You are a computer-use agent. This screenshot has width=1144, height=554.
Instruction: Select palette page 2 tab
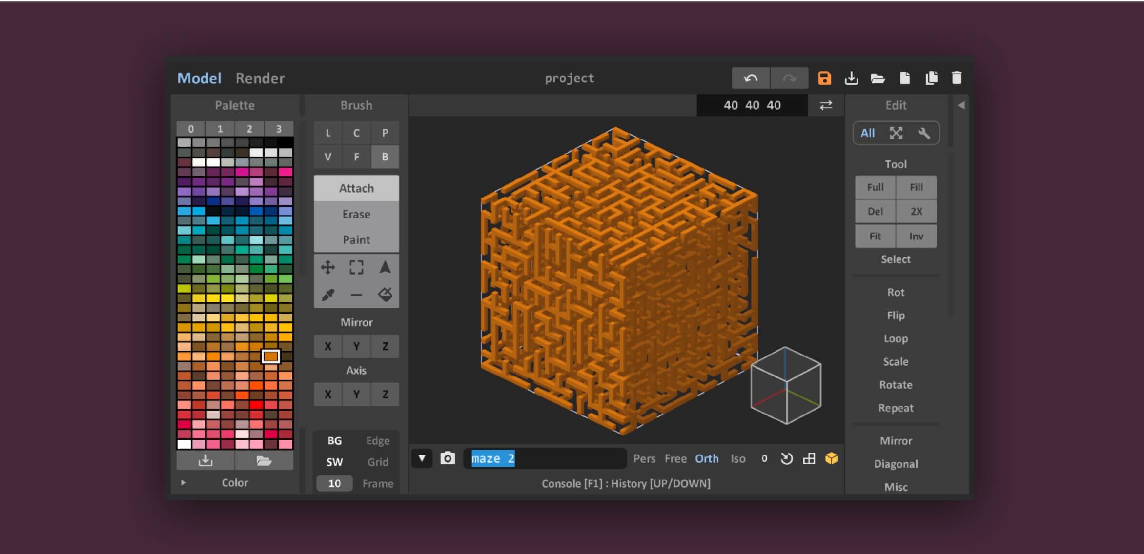(249, 129)
